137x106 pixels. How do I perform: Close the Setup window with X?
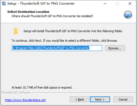point(130,4)
